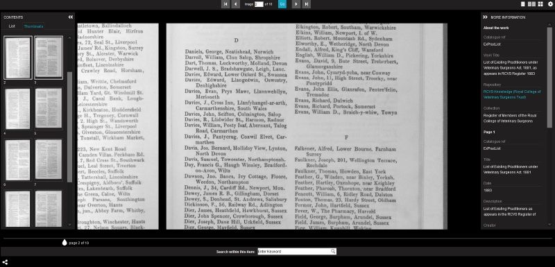Focus the image number field
Viewport: 555px width, 267px height.
(x=259, y=4)
